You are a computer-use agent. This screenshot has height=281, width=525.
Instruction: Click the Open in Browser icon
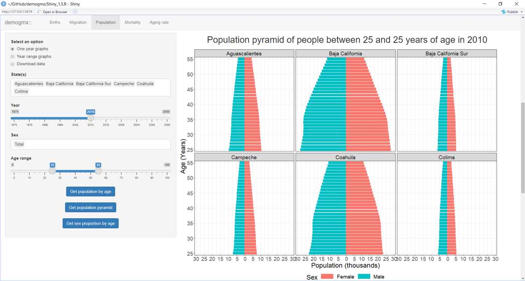pyautogui.click(x=39, y=12)
